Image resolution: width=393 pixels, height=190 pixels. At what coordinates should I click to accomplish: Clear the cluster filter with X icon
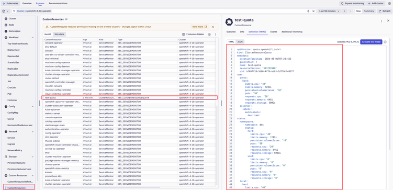313,12
